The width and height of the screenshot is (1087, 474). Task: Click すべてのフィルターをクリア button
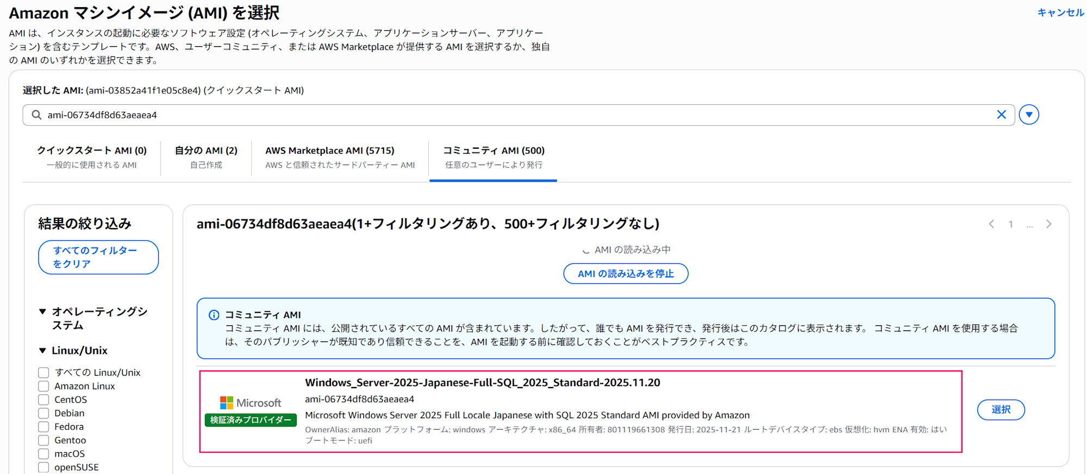(98, 257)
